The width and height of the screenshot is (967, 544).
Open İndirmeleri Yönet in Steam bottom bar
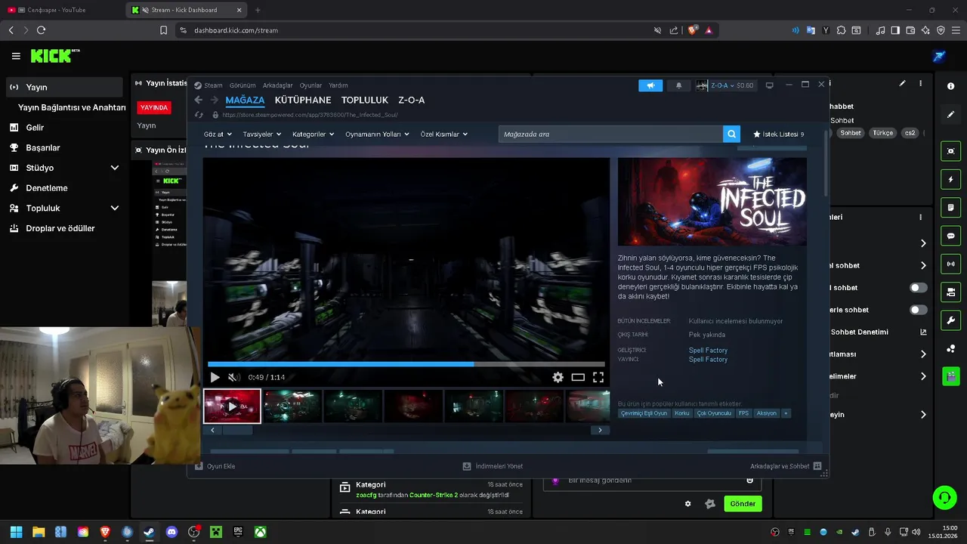click(x=493, y=466)
